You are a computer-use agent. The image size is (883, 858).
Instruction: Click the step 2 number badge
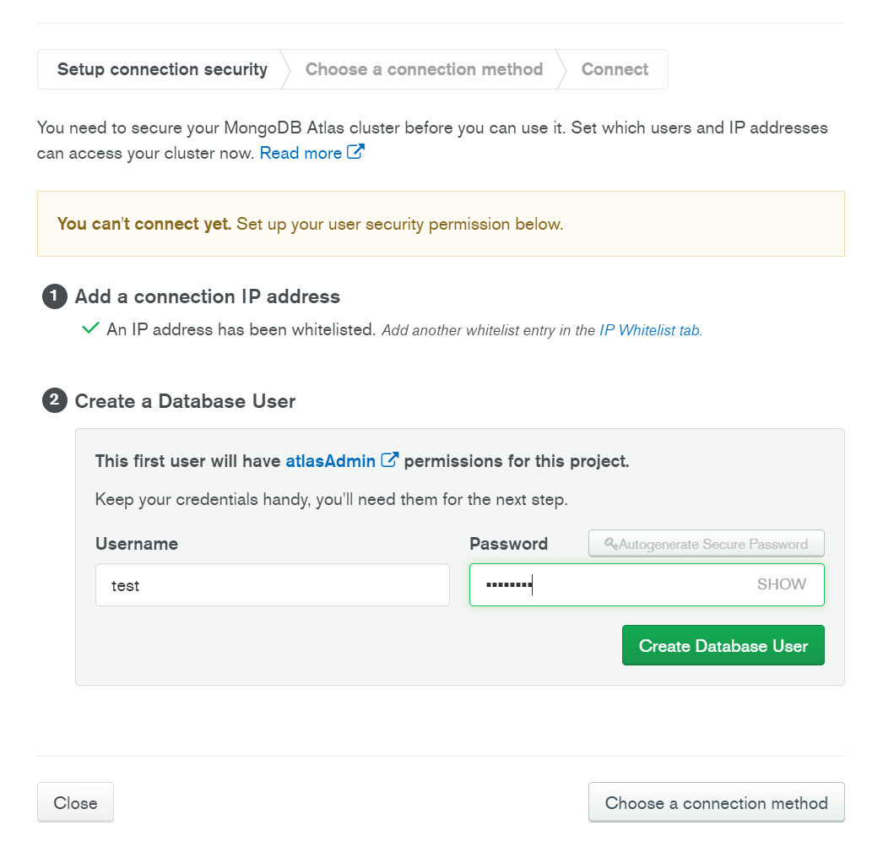pyautogui.click(x=54, y=400)
